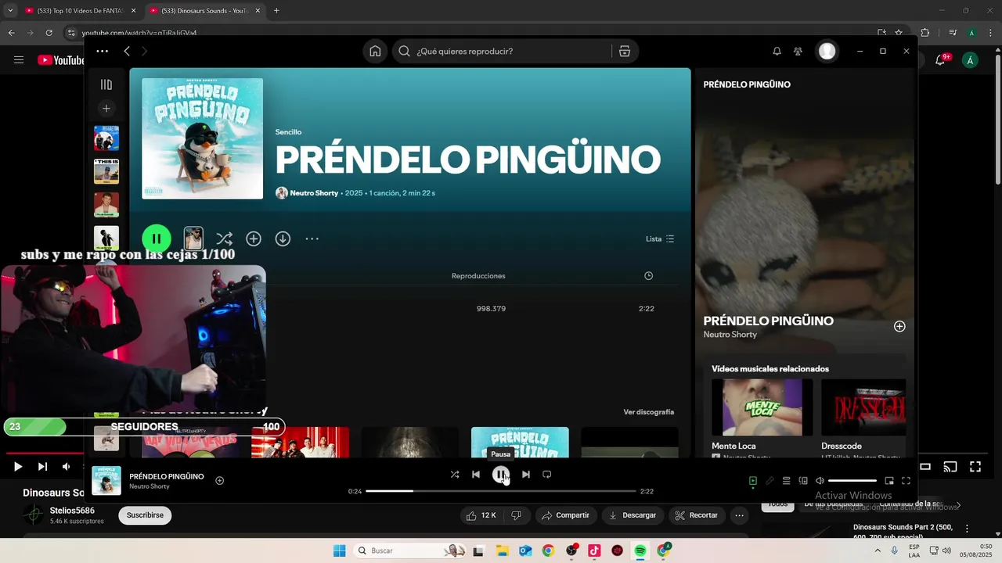Toggle the Now Playing view icon

pos(752,481)
